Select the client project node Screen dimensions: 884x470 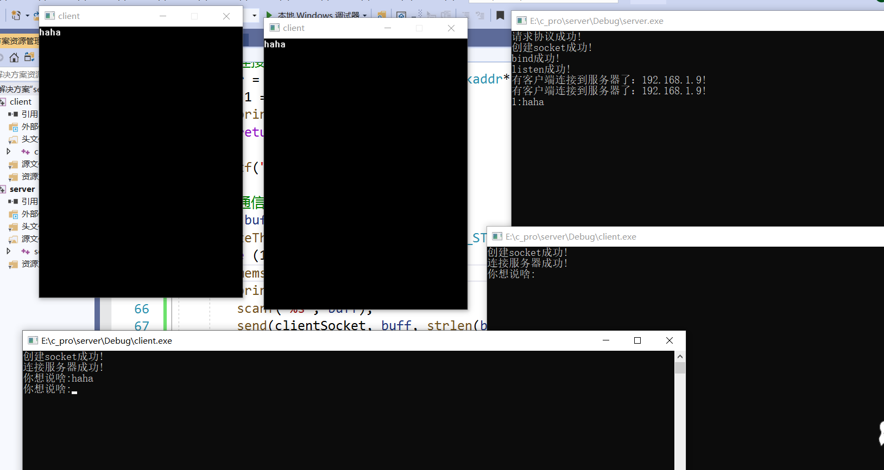[21, 101]
